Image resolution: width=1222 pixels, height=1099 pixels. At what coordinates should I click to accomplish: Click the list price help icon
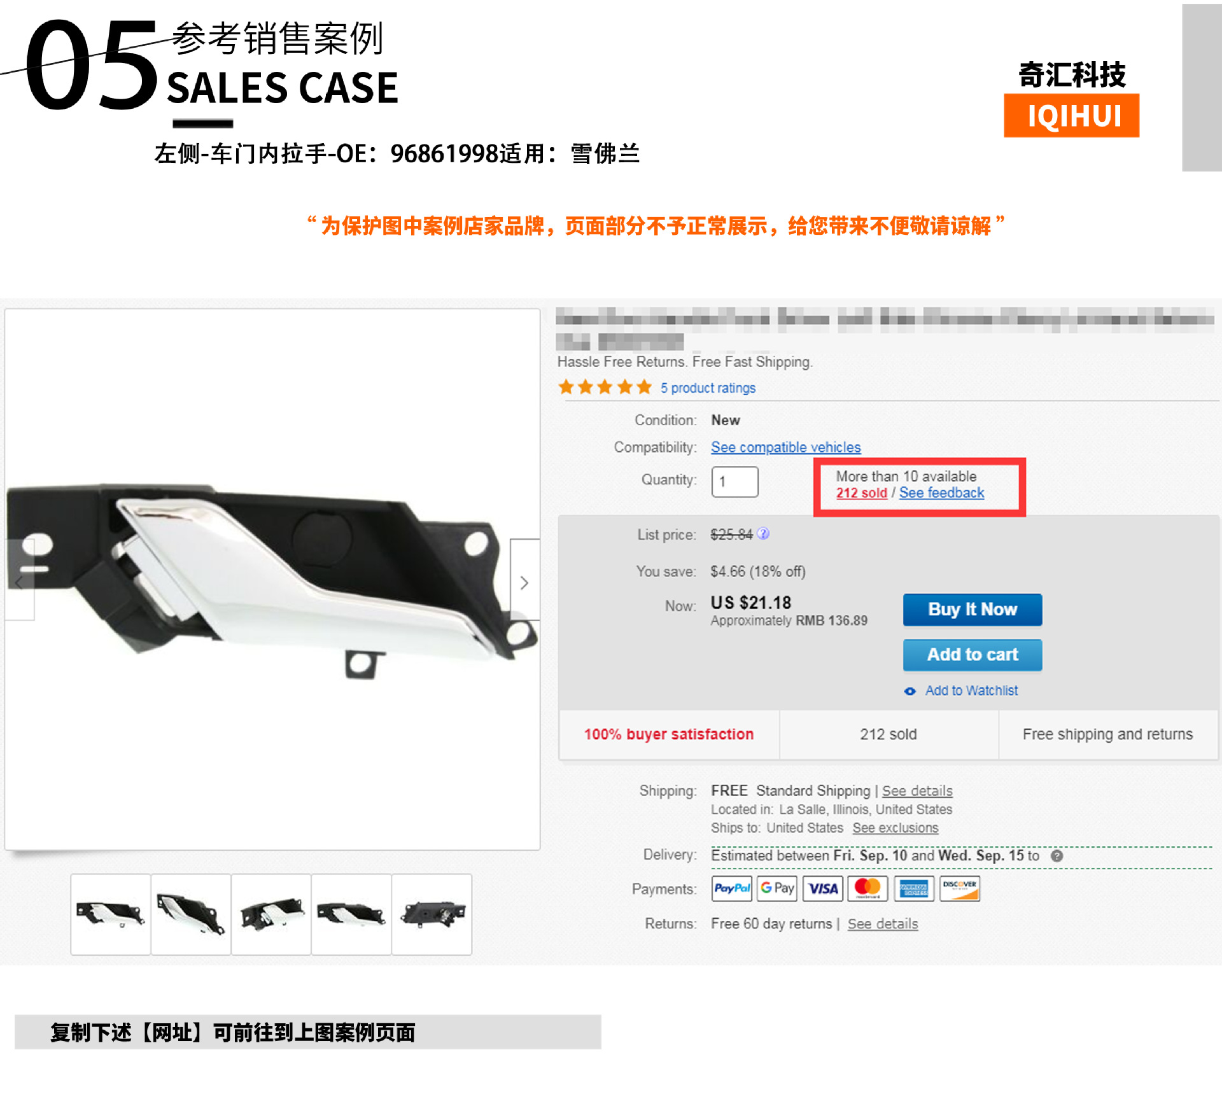click(763, 534)
